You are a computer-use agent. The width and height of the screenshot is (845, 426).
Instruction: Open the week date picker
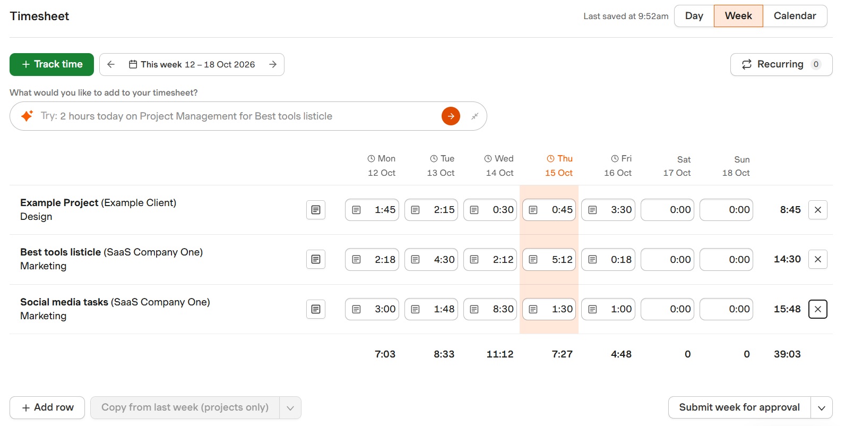(x=192, y=64)
